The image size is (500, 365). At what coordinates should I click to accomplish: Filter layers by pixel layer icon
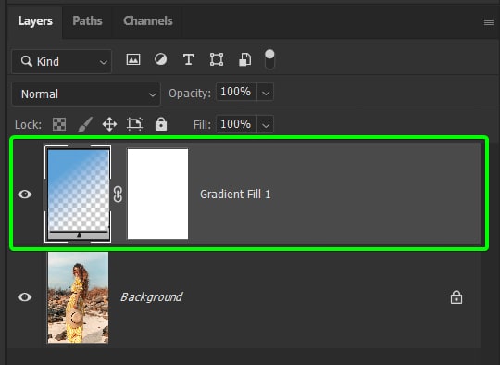(x=133, y=59)
